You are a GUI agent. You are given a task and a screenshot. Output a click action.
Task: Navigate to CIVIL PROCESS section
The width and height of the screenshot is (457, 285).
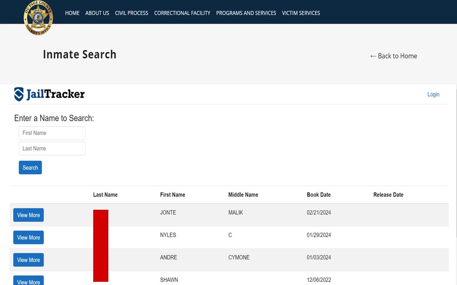tap(132, 13)
